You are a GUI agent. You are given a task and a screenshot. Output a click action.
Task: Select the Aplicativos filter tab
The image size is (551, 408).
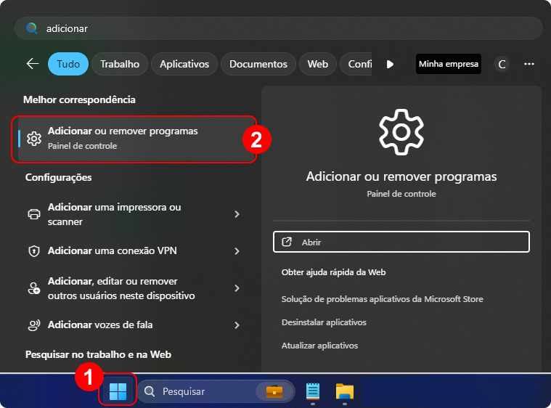[x=184, y=64]
